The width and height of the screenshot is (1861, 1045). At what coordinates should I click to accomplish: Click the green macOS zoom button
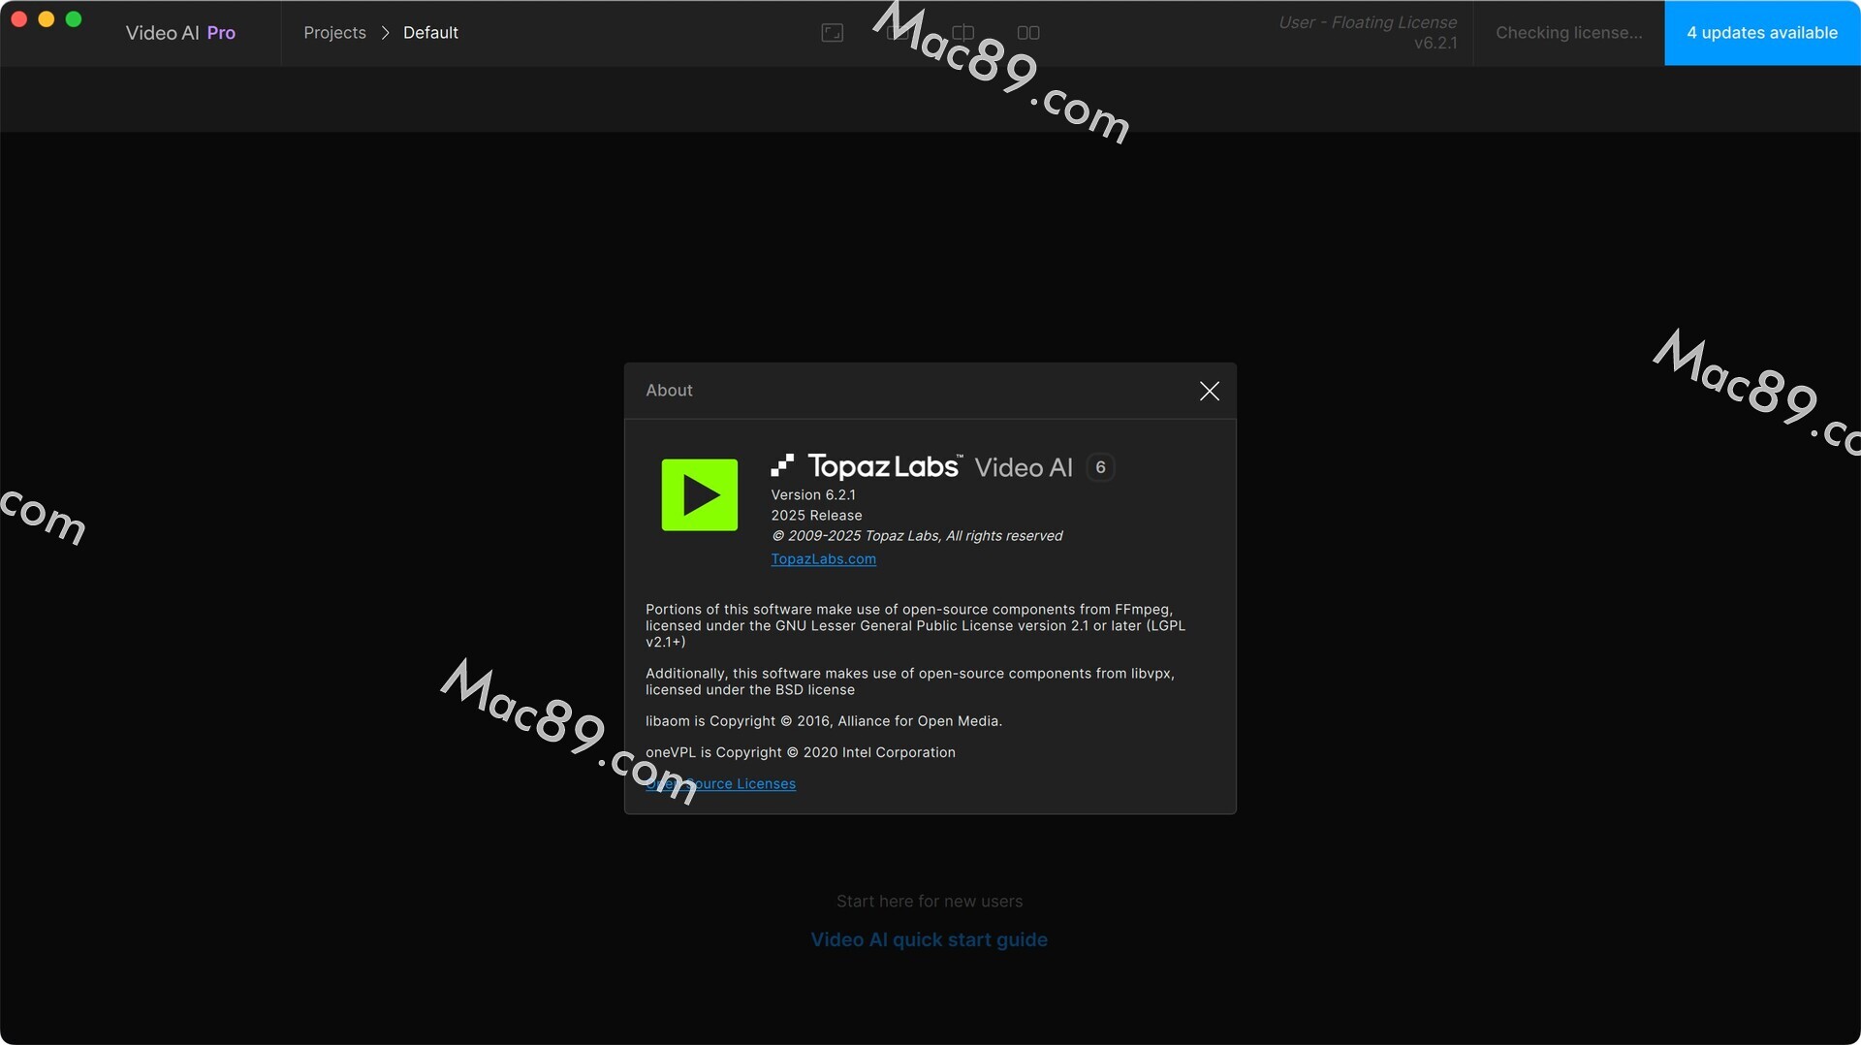tap(74, 19)
